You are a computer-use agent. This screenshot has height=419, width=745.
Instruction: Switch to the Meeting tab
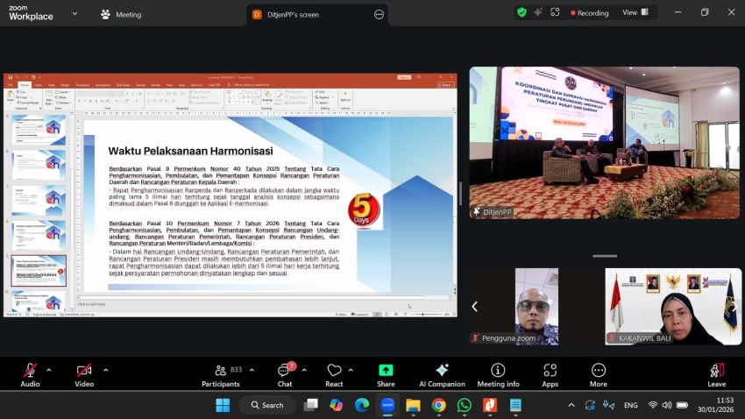tap(121, 15)
